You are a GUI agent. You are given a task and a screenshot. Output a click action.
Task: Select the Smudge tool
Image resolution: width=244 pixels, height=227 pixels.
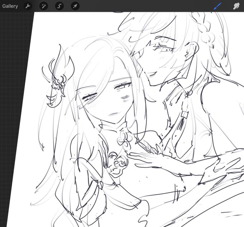(x=236, y=6)
